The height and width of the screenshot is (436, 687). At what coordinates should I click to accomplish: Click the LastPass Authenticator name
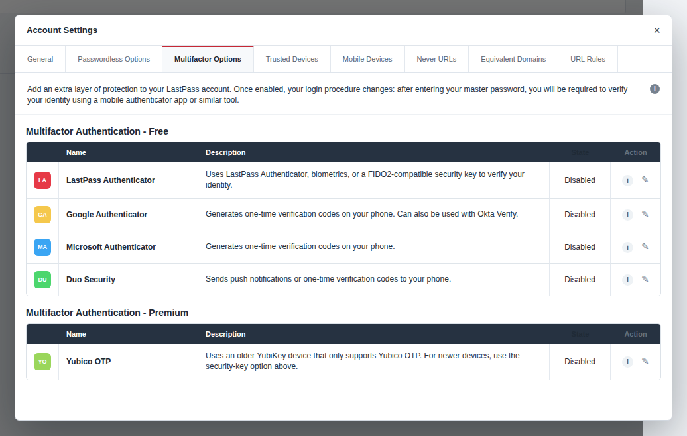(110, 180)
